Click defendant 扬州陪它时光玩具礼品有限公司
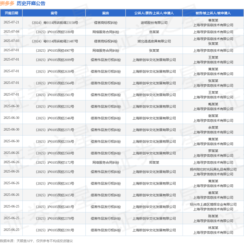The width and height of the screenshot is (244, 243). (x=213, y=169)
